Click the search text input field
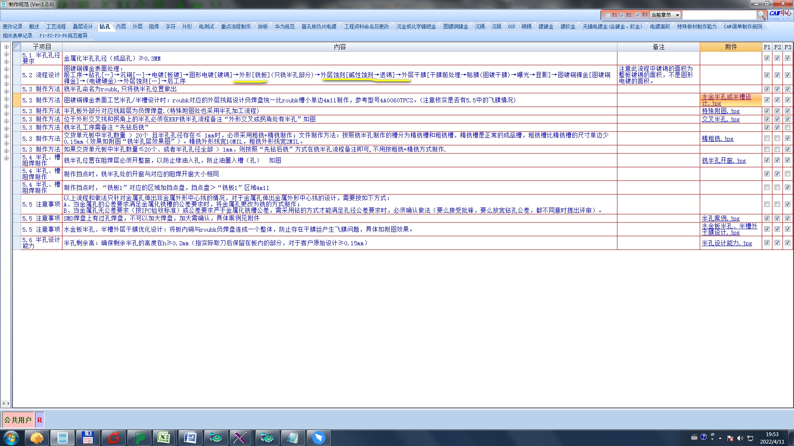This screenshot has height=446, width=794. (x=719, y=15)
